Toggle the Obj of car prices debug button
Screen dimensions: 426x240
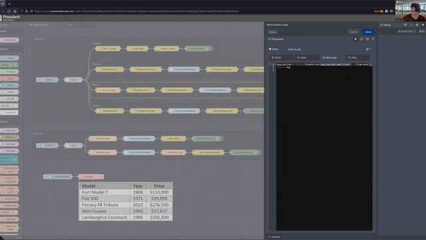[221, 139]
